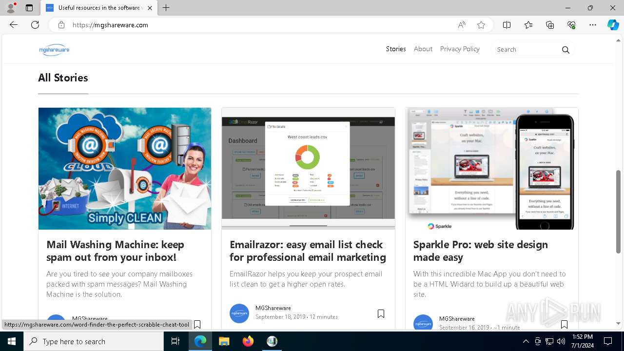The image size is (624, 351).
Task: Click the taskbar search box
Action: coord(94,341)
